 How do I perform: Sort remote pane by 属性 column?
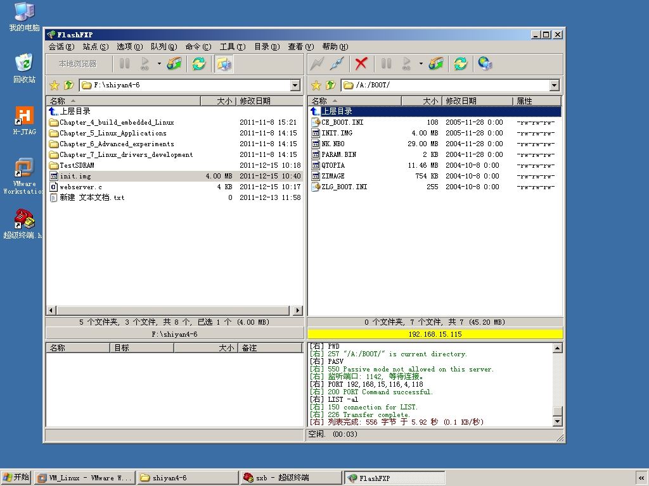click(537, 101)
